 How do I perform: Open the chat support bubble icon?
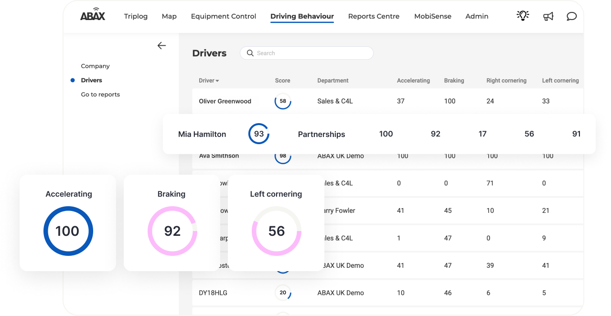point(571,16)
